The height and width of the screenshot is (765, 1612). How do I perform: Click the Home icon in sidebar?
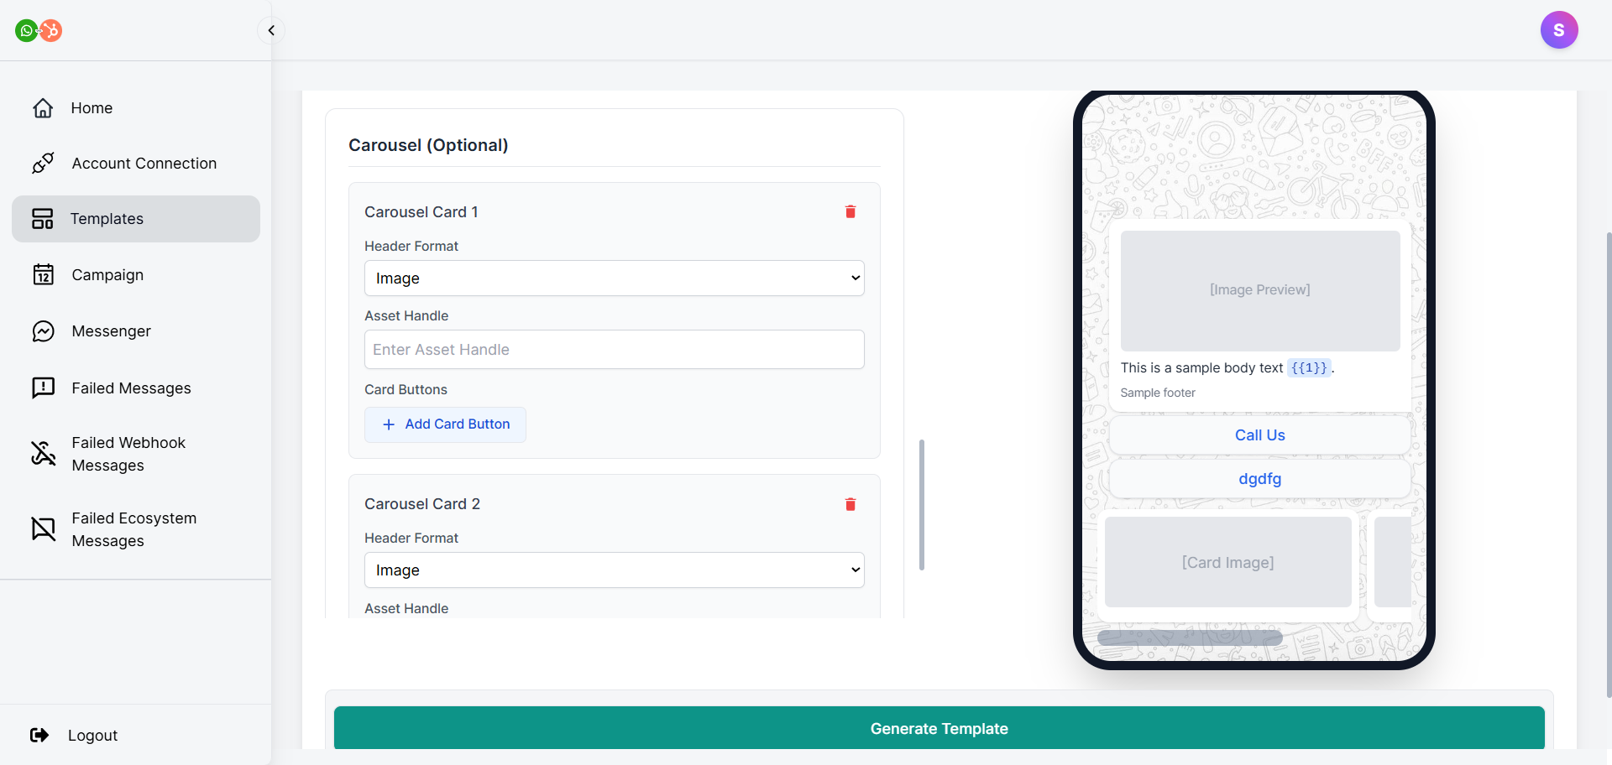(x=43, y=108)
